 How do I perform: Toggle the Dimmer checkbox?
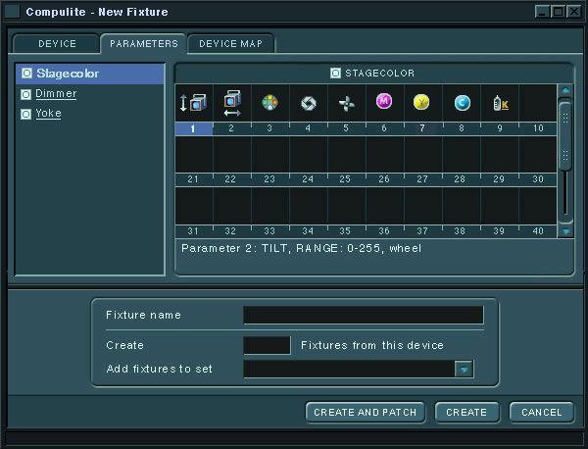pos(26,94)
